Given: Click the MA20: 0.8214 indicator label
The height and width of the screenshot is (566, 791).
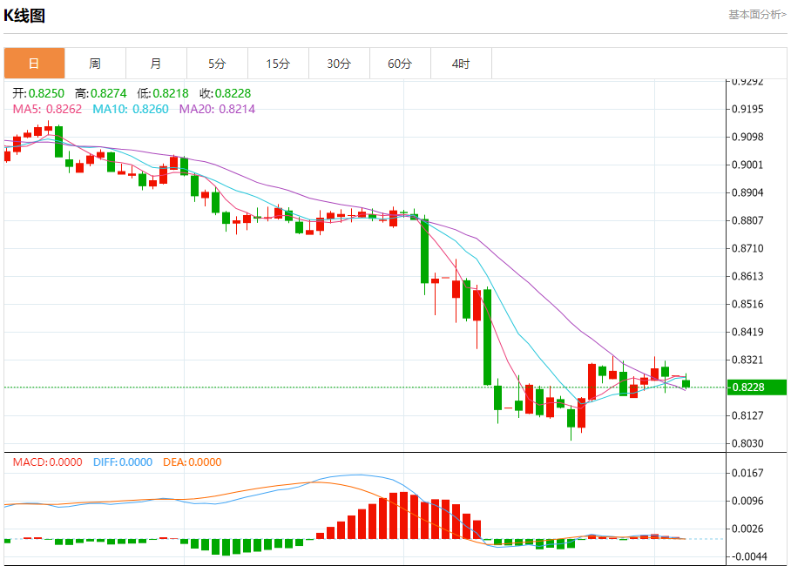Looking at the screenshot, I should pyautogui.click(x=217, y=109).
